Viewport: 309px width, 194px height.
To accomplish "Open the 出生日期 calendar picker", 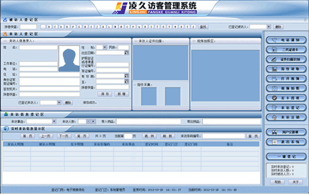I will tap(127, 53).
